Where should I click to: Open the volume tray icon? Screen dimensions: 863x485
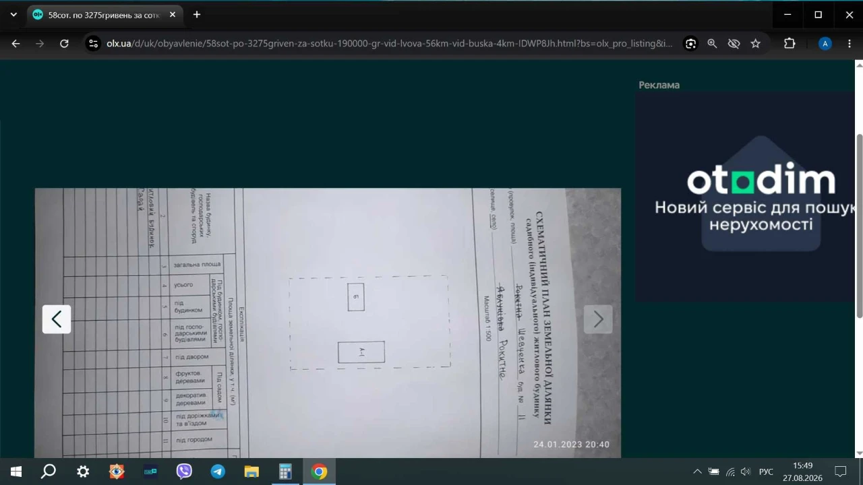tap(746, 472)
